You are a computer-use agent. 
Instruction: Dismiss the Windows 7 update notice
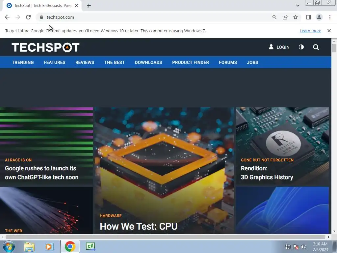click(329, 31)
